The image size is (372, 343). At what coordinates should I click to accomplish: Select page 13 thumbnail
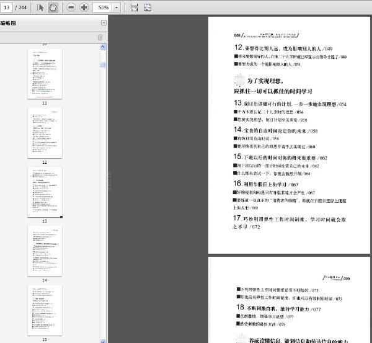[45, 192]
